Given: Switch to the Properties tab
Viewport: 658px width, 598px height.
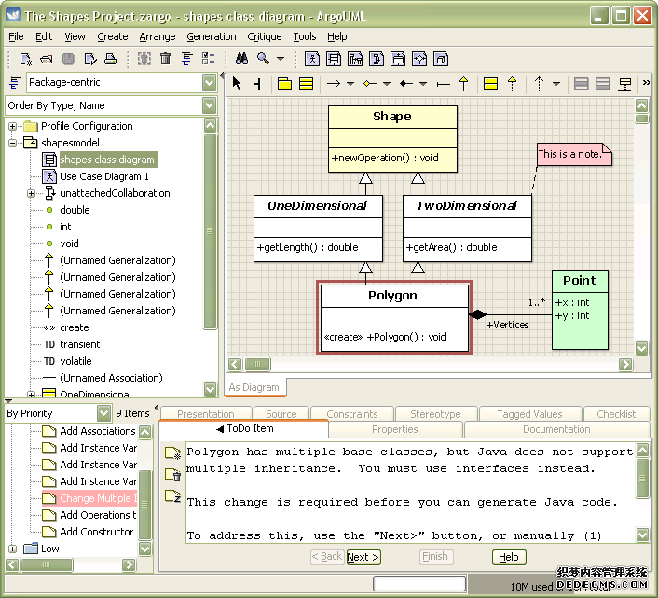Looking at the screenshot, I should pos(395,429).
